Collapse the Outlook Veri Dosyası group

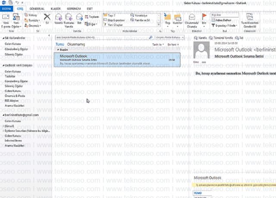(3, 65)
